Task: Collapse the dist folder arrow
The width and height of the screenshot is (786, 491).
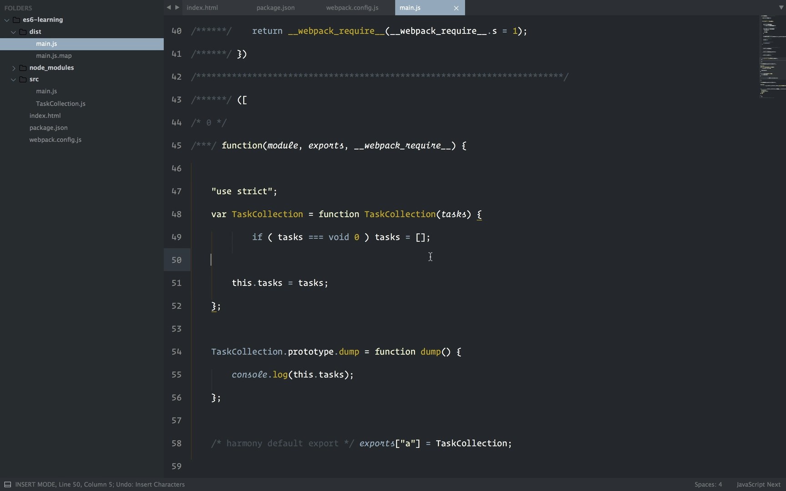Action: tap(14, 32)
